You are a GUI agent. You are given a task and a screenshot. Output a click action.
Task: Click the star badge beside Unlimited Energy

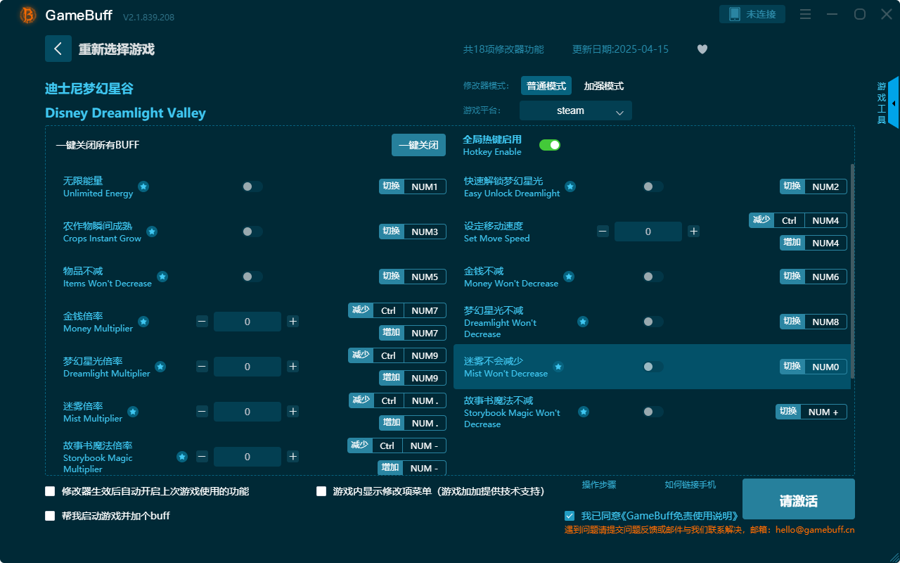[x=143, y=186]
